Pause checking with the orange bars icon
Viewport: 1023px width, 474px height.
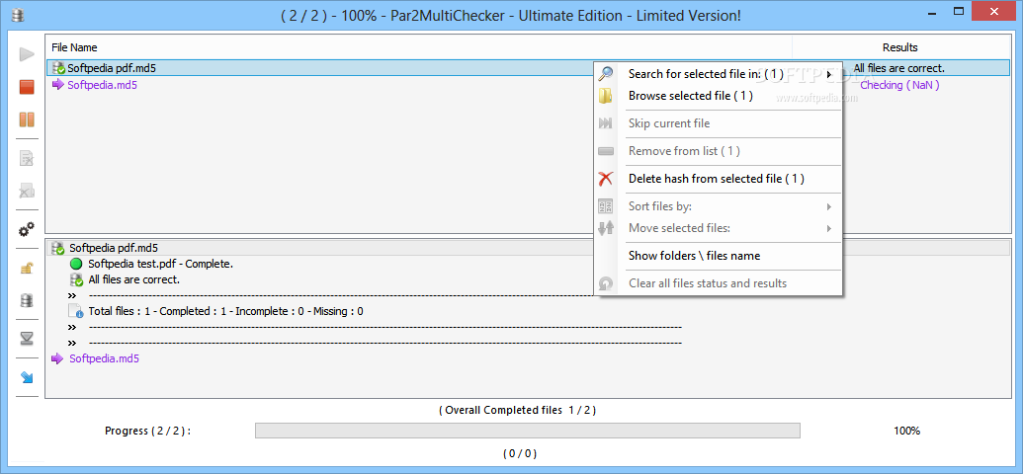[x=27, y=119]
